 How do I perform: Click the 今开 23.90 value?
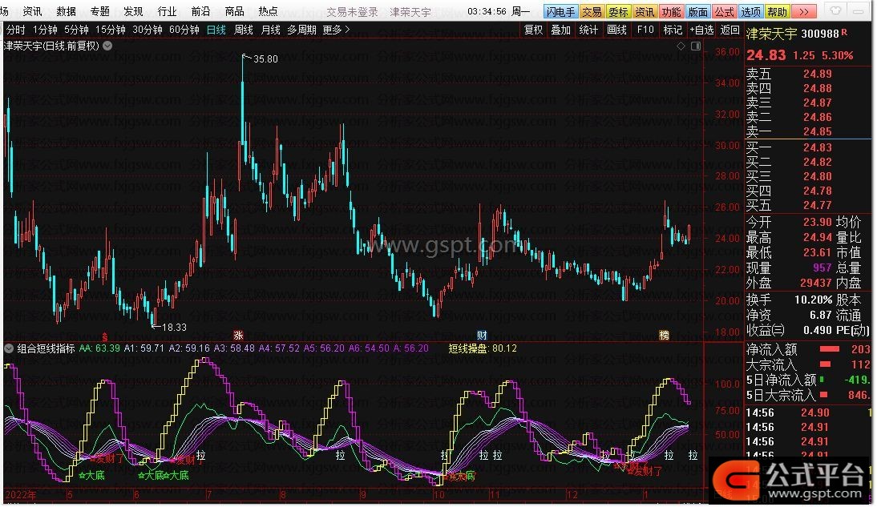[x=818, y=222]
